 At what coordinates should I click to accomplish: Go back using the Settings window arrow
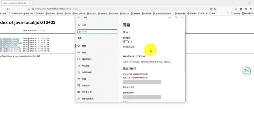click(x=79, y=17)
